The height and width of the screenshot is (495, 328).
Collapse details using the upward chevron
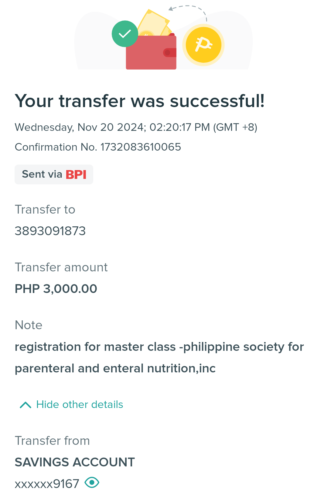click(26, 405)
